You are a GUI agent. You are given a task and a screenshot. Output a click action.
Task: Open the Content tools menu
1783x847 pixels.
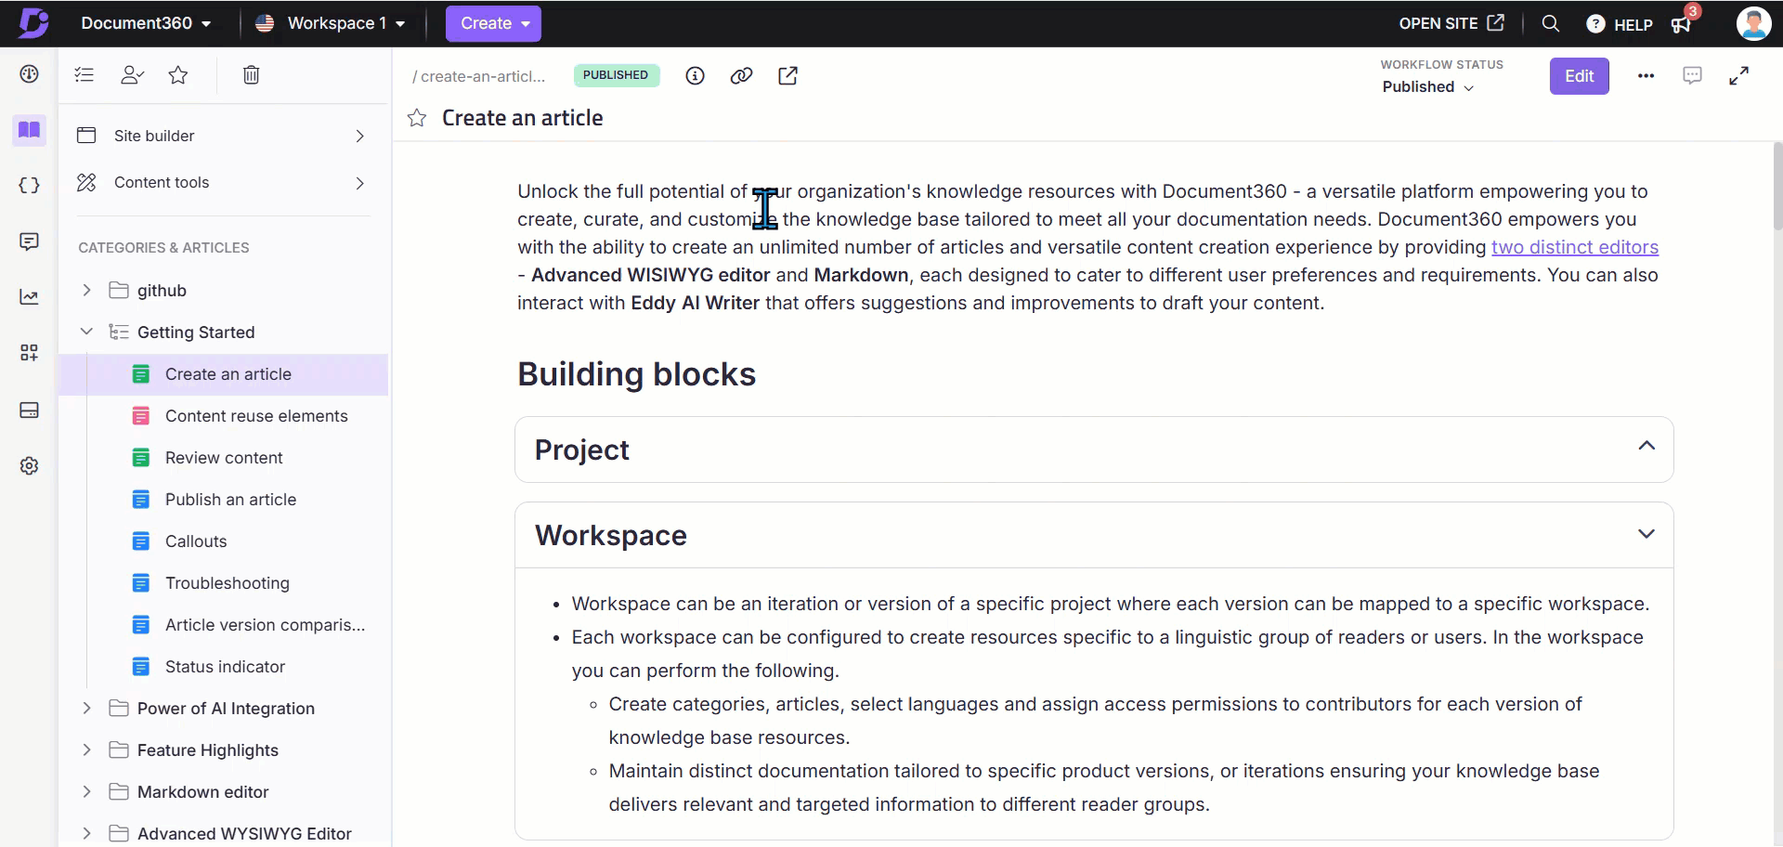[x=223, y=182]
